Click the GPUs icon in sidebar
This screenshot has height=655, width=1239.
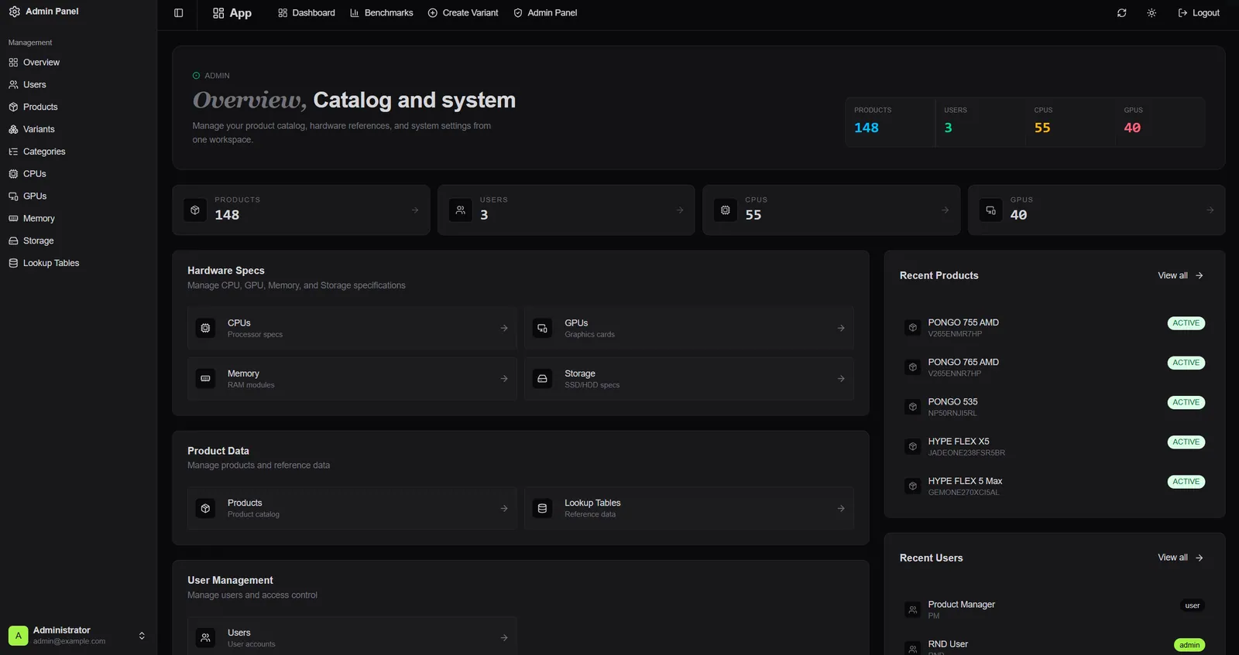(13, 196)
